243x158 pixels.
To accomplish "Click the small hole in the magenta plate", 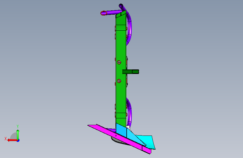I will click(116, 136).
